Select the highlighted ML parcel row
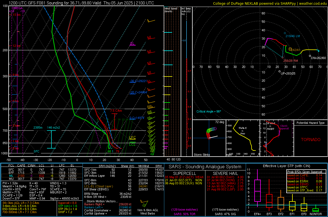 click(41, 176)
